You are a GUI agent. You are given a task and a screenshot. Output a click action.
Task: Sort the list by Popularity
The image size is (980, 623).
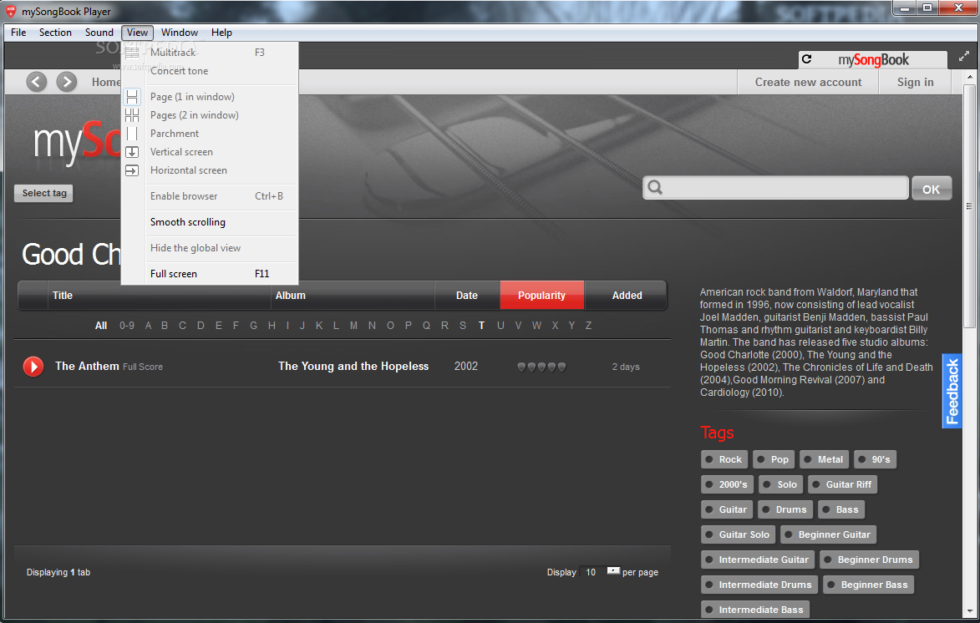542,296
